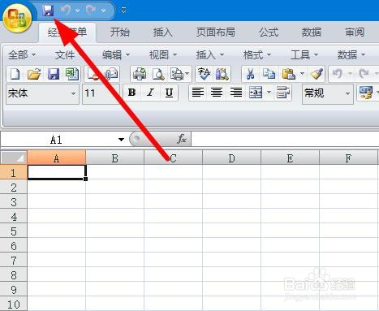Click the Select All corner triangle
This screenshot has height=311, width=379.
click(x=14, y=158)
